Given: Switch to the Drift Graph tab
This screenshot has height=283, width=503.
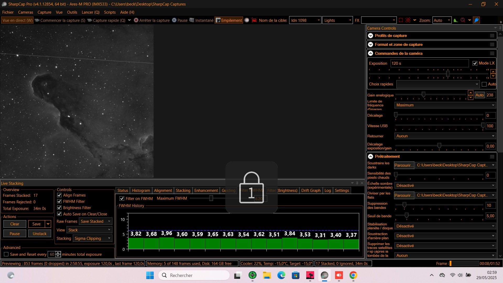Looking at the screenshot, I should [311, 191].
